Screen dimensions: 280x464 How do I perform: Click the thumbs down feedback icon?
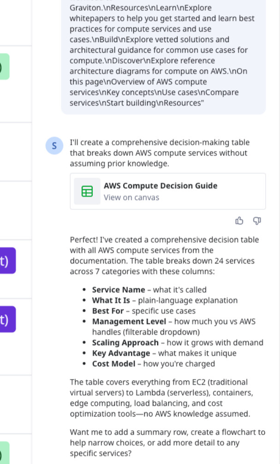pyautogui.click(x=257, y=221)
